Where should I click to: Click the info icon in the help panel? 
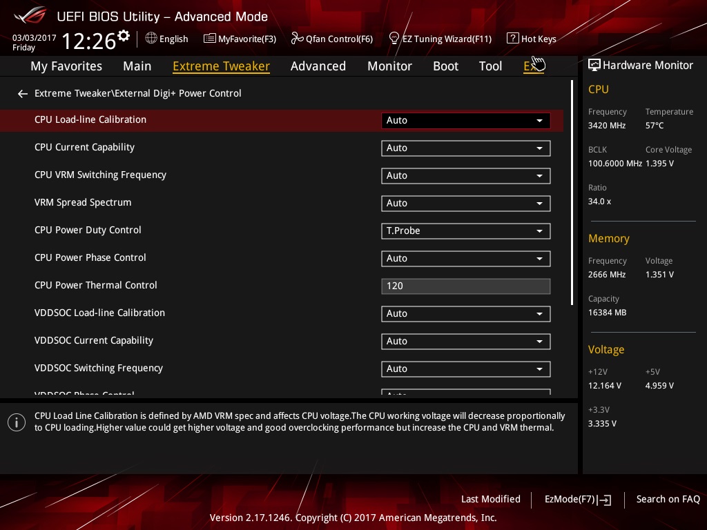point(17,422)
